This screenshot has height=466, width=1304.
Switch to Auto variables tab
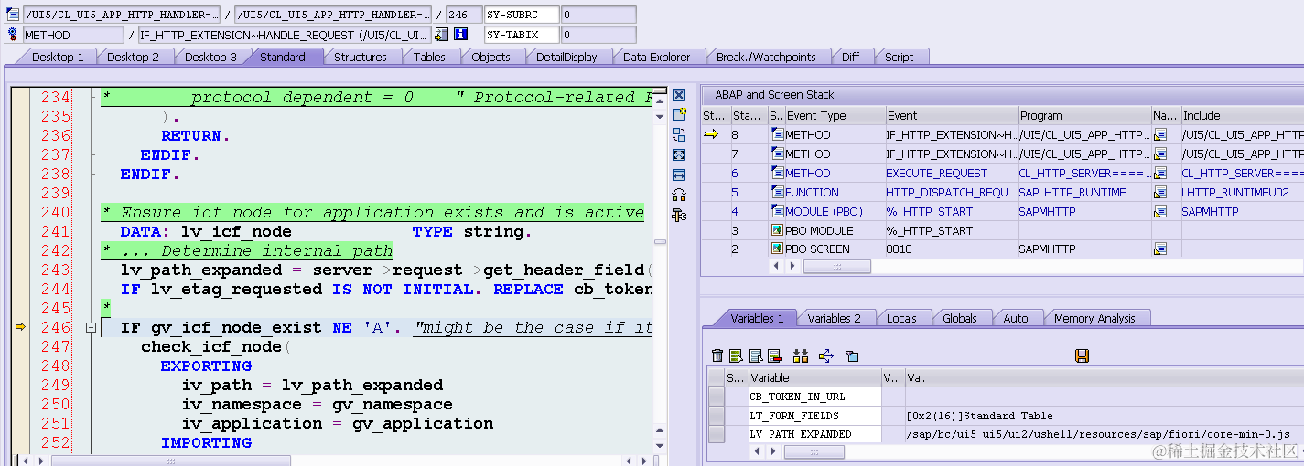coord(1016,318)
